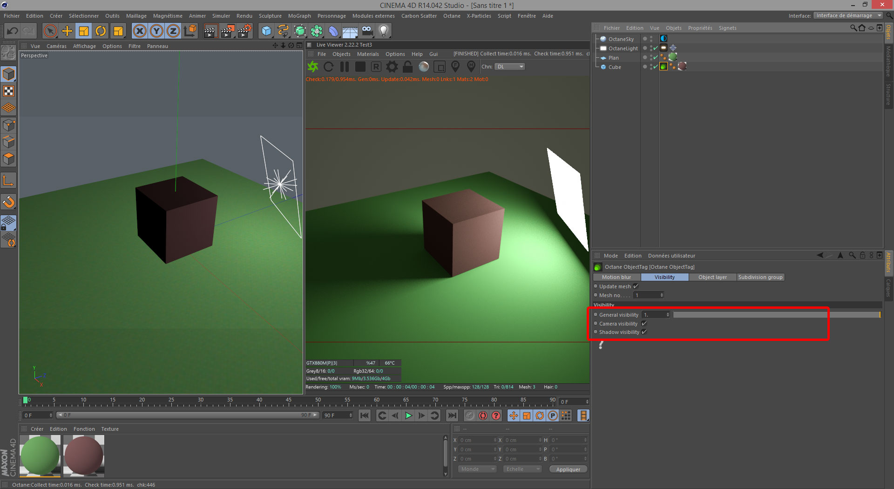Select the Move tool
This screenshot has width=894, height=489.
tap(67, 31)
